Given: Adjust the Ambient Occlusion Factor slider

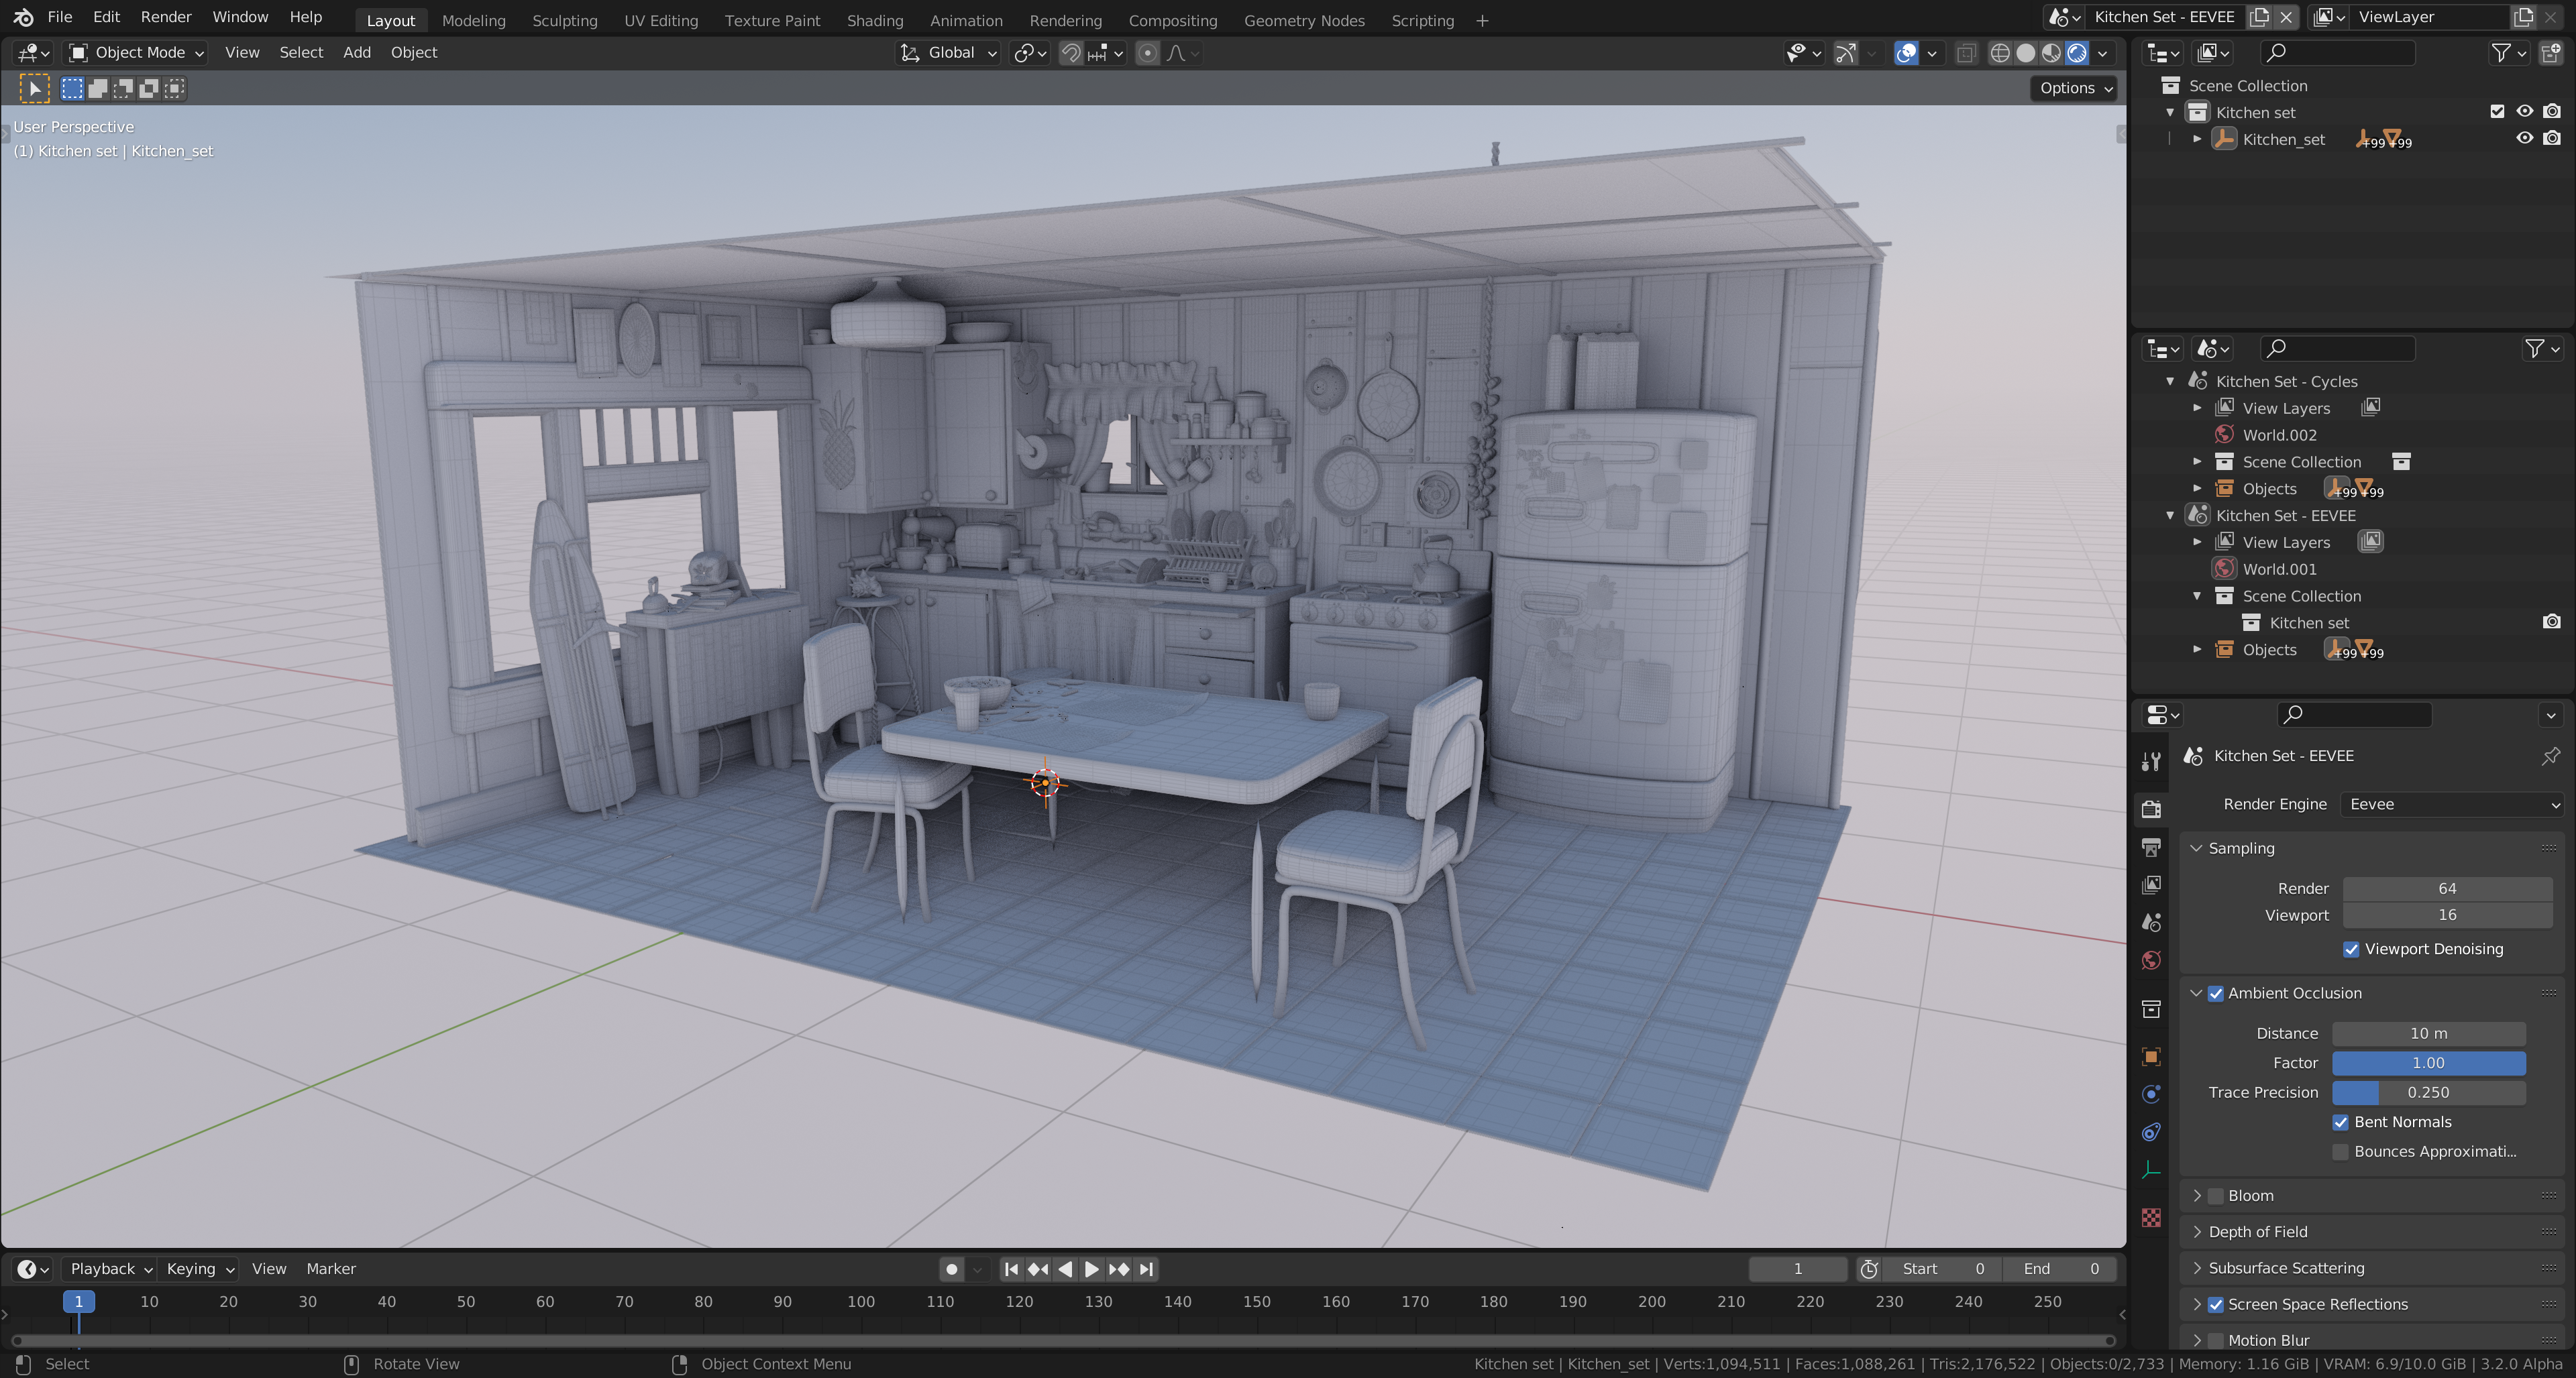Looking at the screenshot, I should (2429, 1064).
